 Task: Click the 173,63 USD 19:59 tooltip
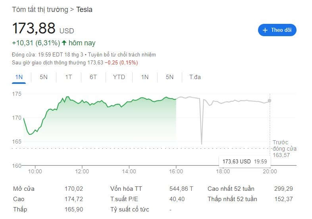pos(245,161)
